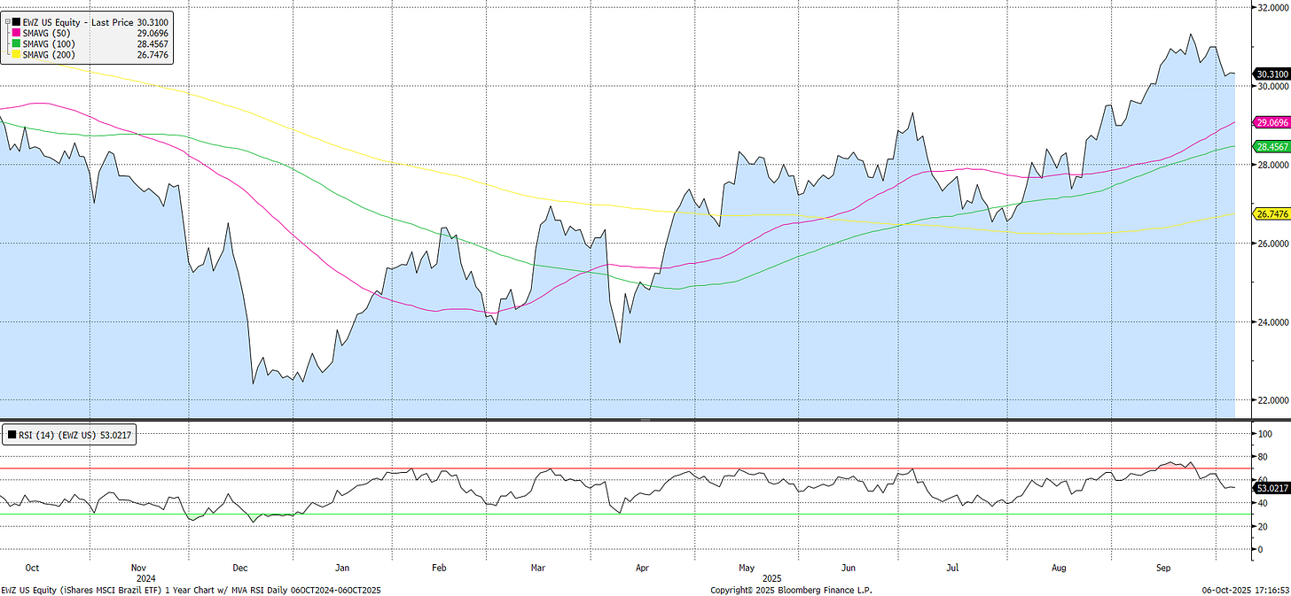The width and height of the screenshot is (1291, 596).
Task: Click the legend value 28.4567
Action: 154,43
